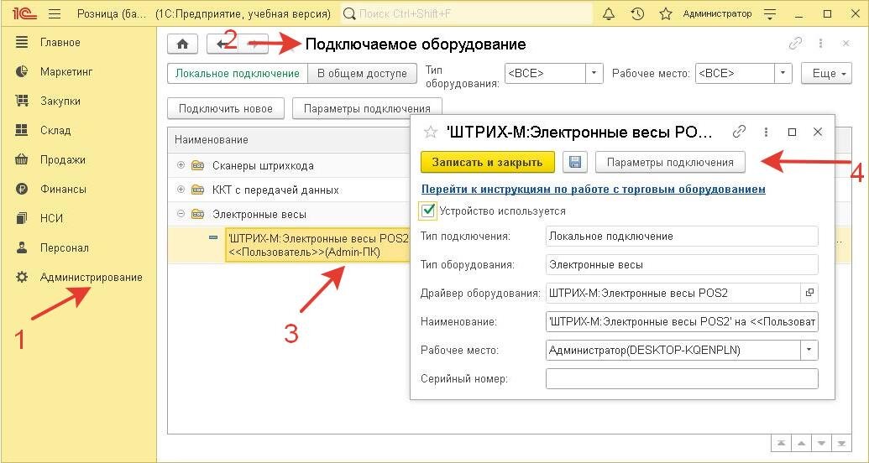
Task: Go to the Home page button
Action: click(182, 44)
